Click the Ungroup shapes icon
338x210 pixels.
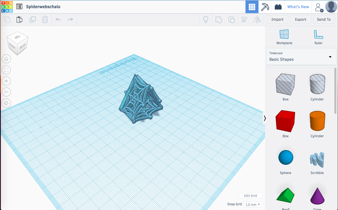tap(231, 19)
